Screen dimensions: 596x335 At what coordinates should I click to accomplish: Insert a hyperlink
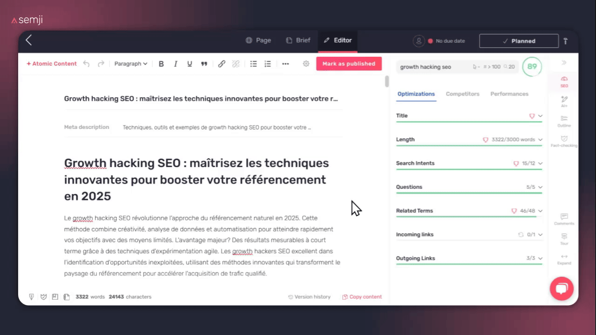(x=222, y=64)
